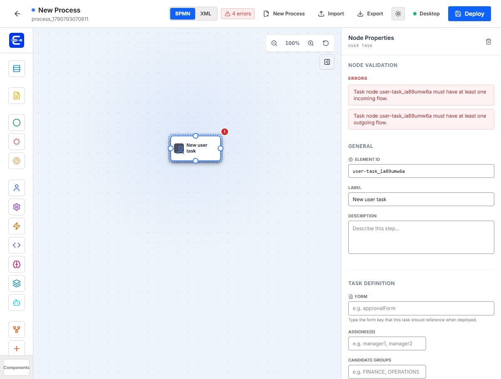Screen dimensions: 501x379
Task: Add the orange plus gateway element
Action: coord(17,348)
